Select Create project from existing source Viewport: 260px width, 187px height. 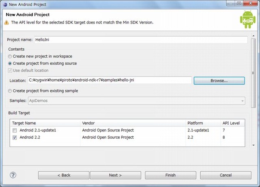[x=11, y=64]
